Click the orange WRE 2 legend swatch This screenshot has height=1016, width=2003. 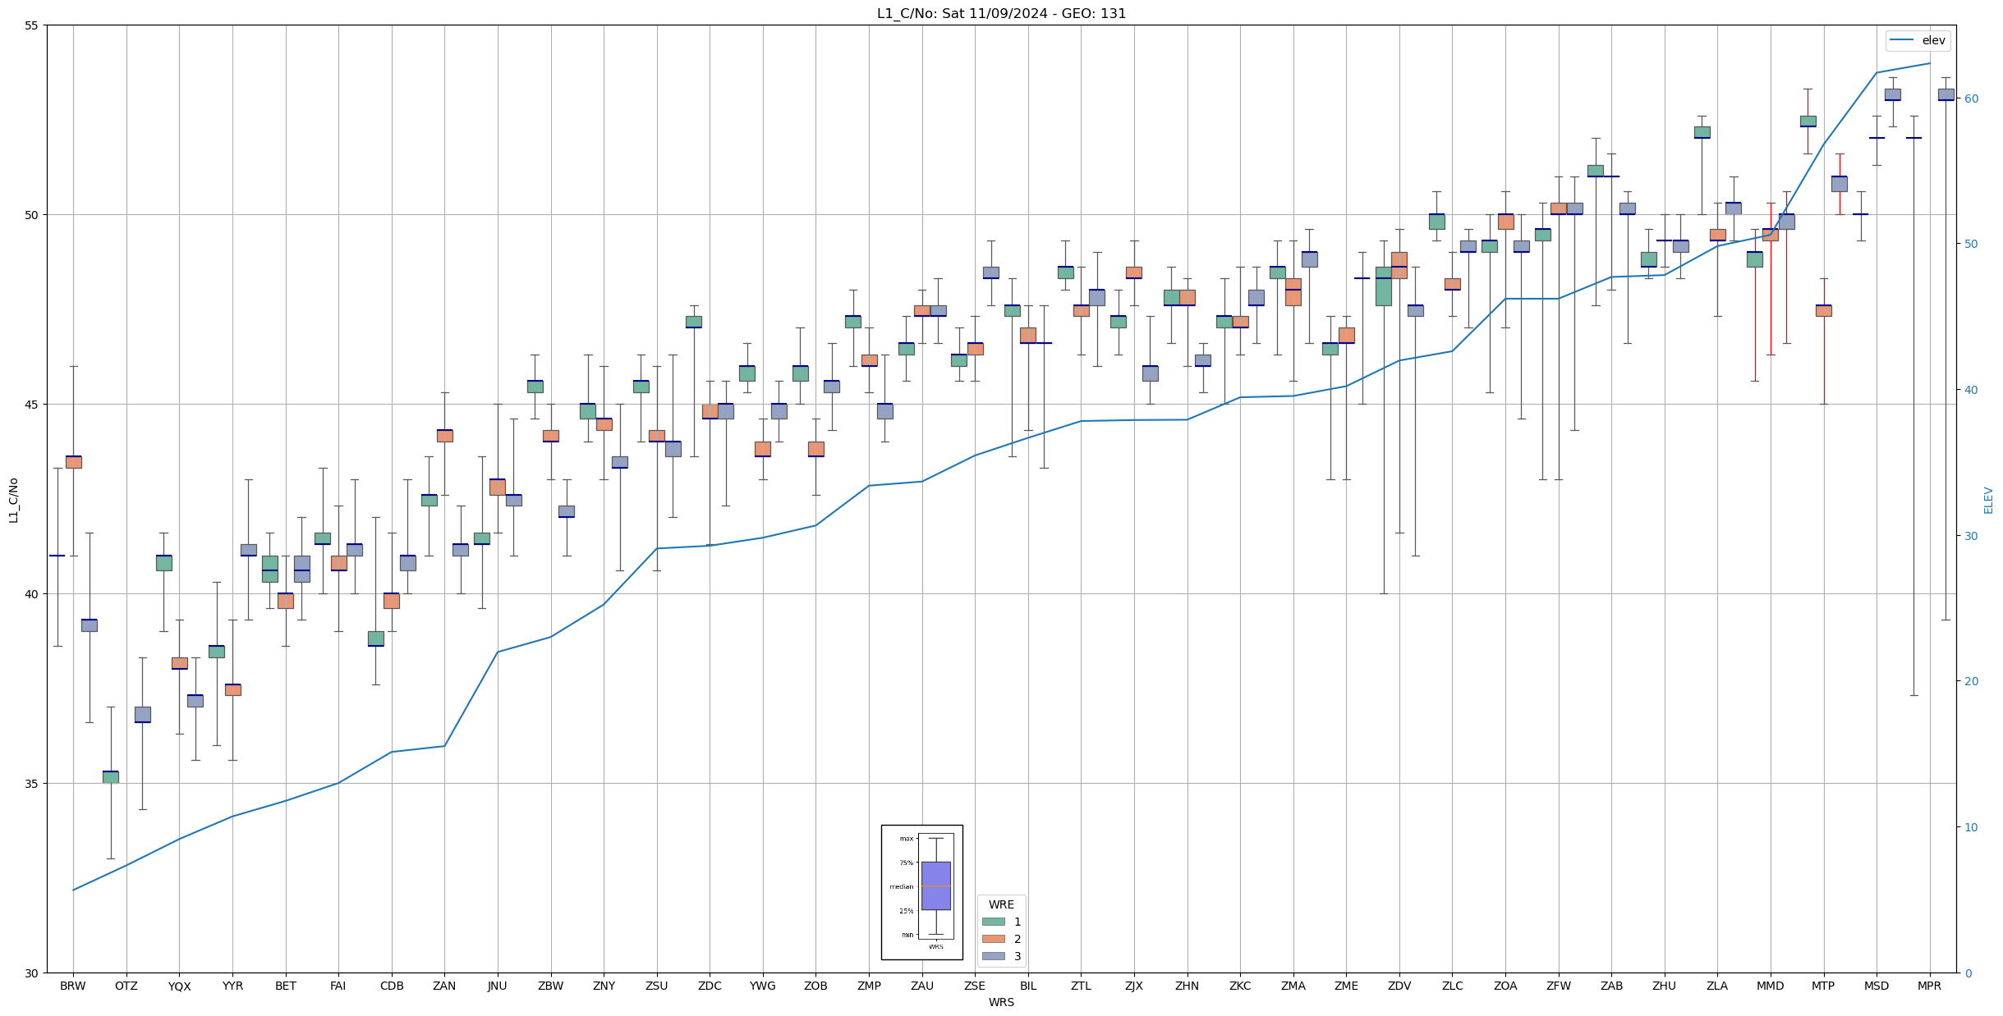(x=993, y=939)
